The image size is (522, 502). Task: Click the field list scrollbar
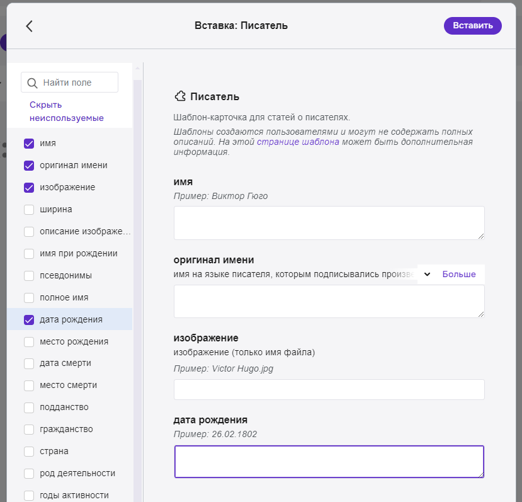click(x=138, y=283)
